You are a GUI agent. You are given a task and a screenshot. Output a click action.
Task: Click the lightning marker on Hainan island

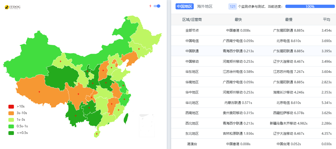click(x=96, y=134)
